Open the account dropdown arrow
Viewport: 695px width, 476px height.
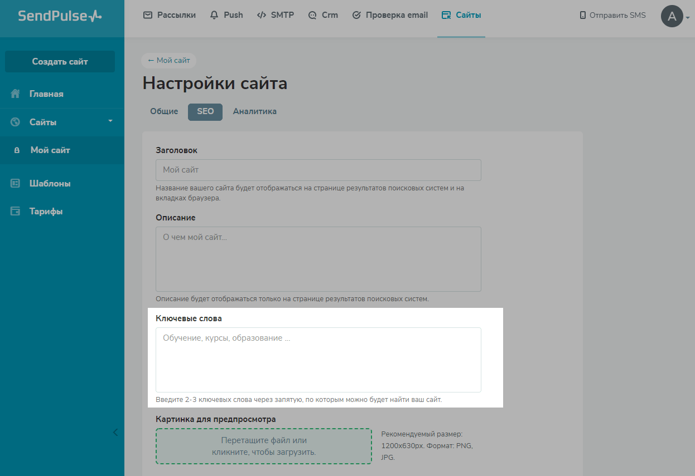click(688, 18)
